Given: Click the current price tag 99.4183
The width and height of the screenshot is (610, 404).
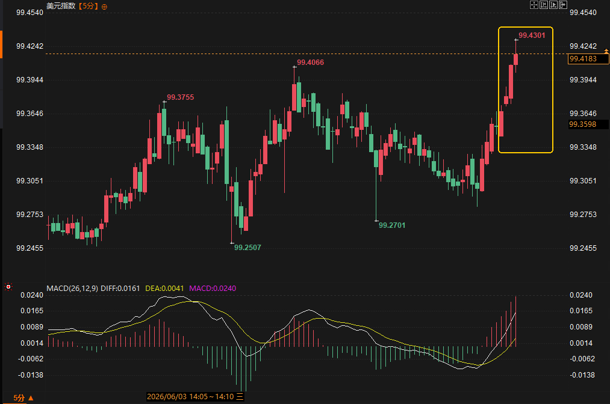Looking at the screenshot, I should [x=588, y=59].
